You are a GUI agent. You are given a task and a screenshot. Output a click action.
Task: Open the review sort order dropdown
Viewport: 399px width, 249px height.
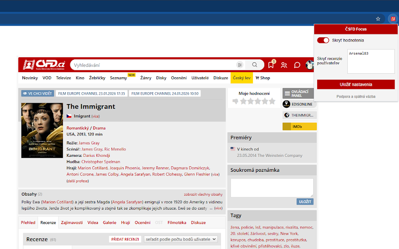click(x=181, y=239)
